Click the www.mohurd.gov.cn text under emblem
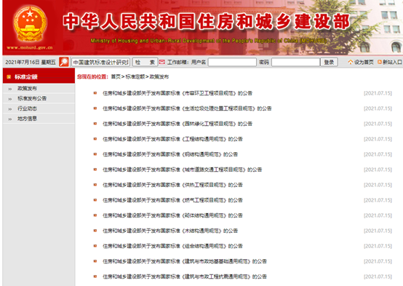 pos(30,47)
